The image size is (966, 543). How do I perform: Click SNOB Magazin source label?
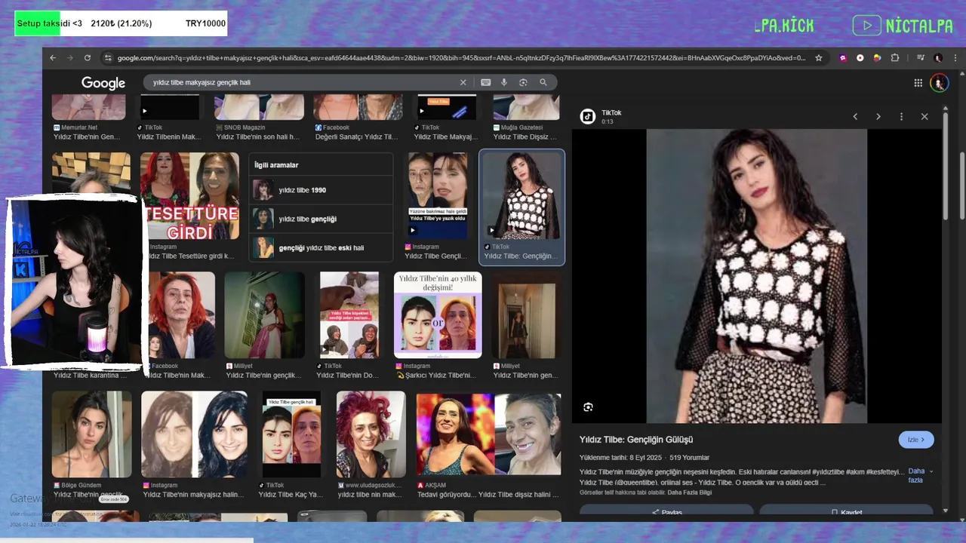click(244, 128)
